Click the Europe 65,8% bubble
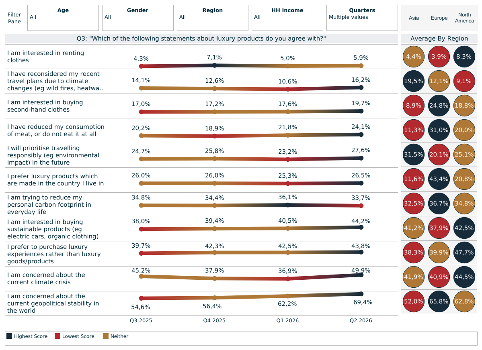Viewport: 482px width, 350px height. coord(439,301)
